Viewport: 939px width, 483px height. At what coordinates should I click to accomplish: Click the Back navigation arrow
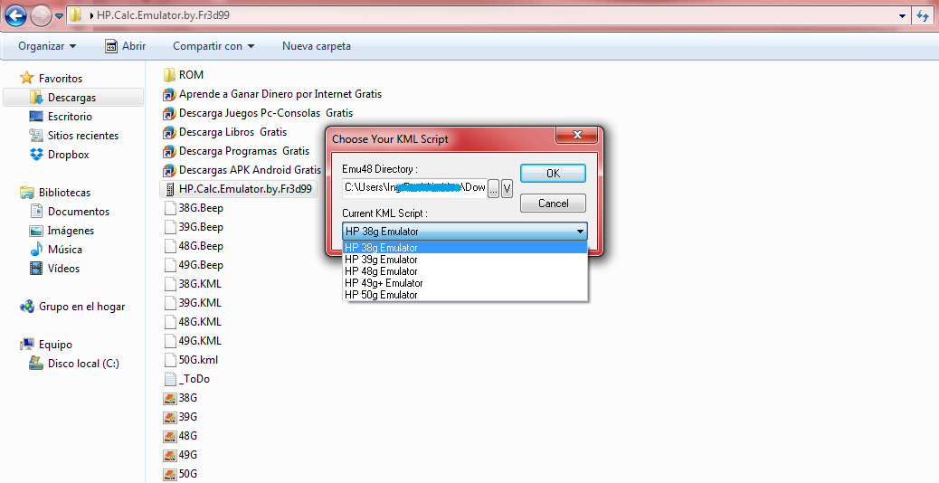pos(15,15)
